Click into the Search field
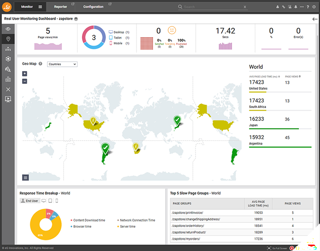The image size is (320, 251). tap(212, 7)
